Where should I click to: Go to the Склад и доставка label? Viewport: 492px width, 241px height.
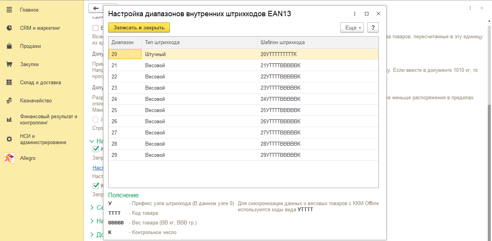41,82
